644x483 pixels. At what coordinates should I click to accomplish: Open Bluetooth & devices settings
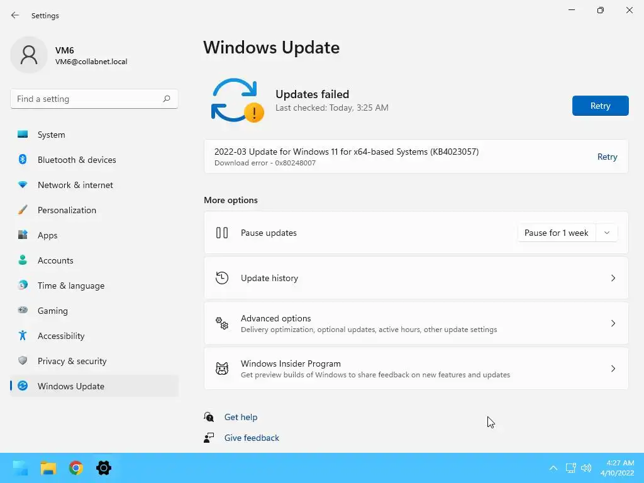[x=94, y=159]
